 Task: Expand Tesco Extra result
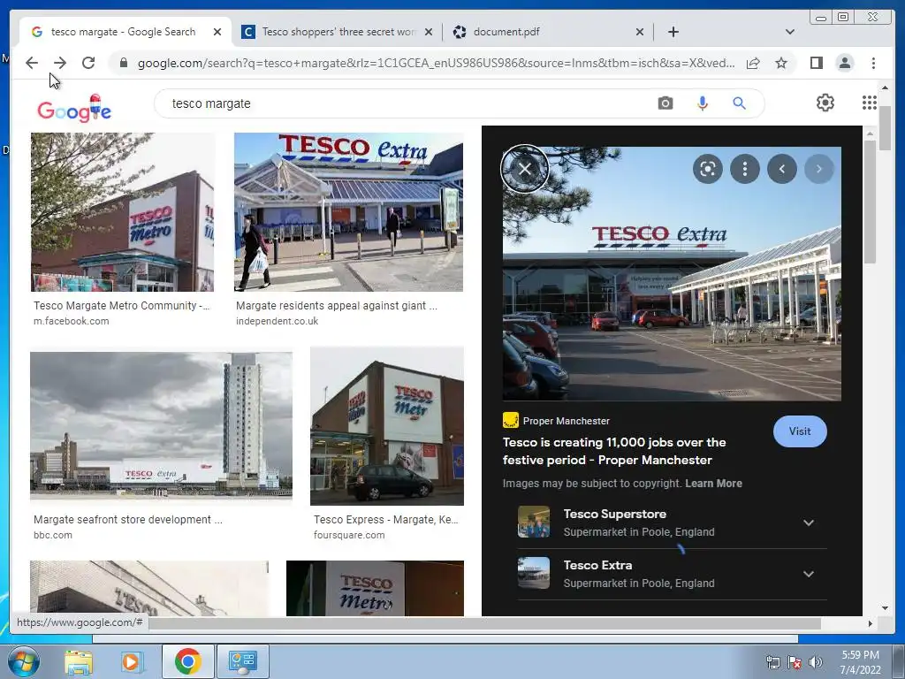pyautogui.click(x=809, y=575)
